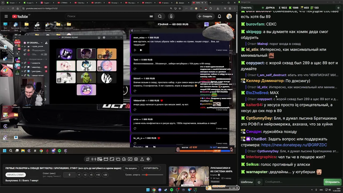Send the chat message with Отправить button
The width and height of the screenshot is (343, 193).
pyautogui.click(x=332, y=182)
